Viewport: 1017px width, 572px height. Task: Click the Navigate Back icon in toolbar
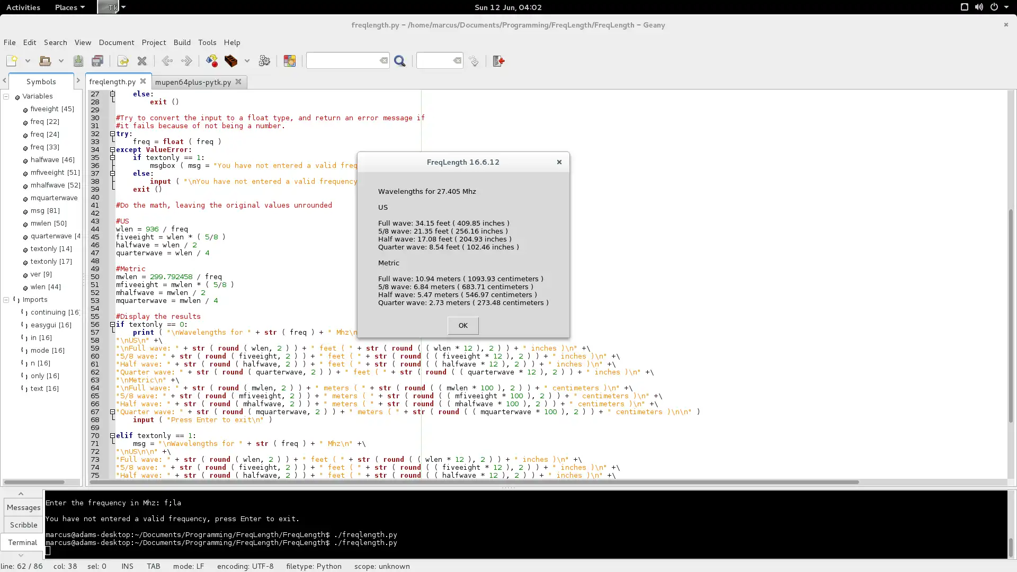[x=167, y=61]
